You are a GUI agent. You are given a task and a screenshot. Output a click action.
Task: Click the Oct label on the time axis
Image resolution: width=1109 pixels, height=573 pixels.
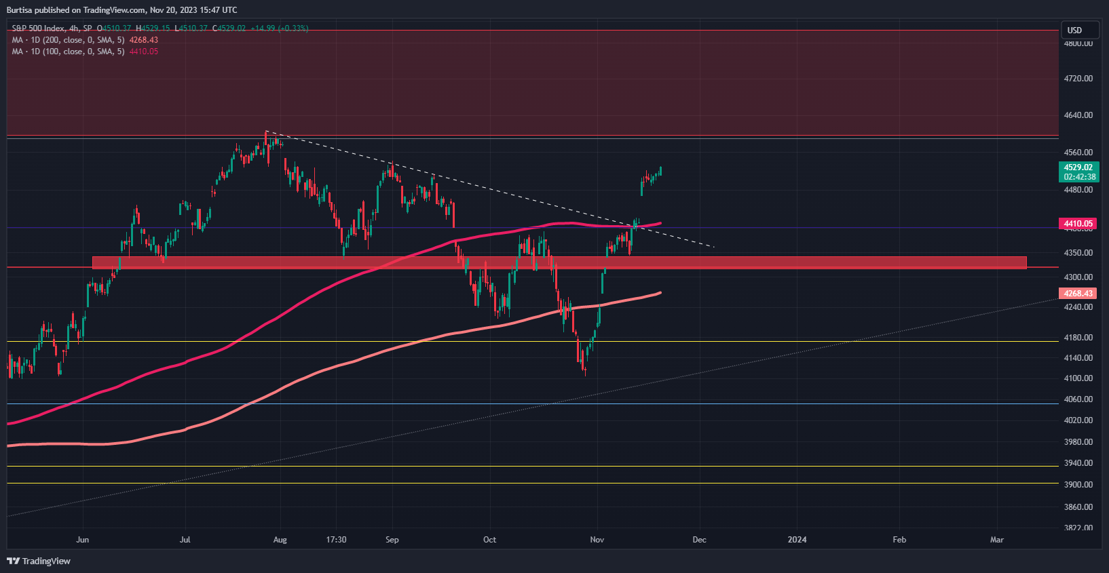(x=489, y=540)
